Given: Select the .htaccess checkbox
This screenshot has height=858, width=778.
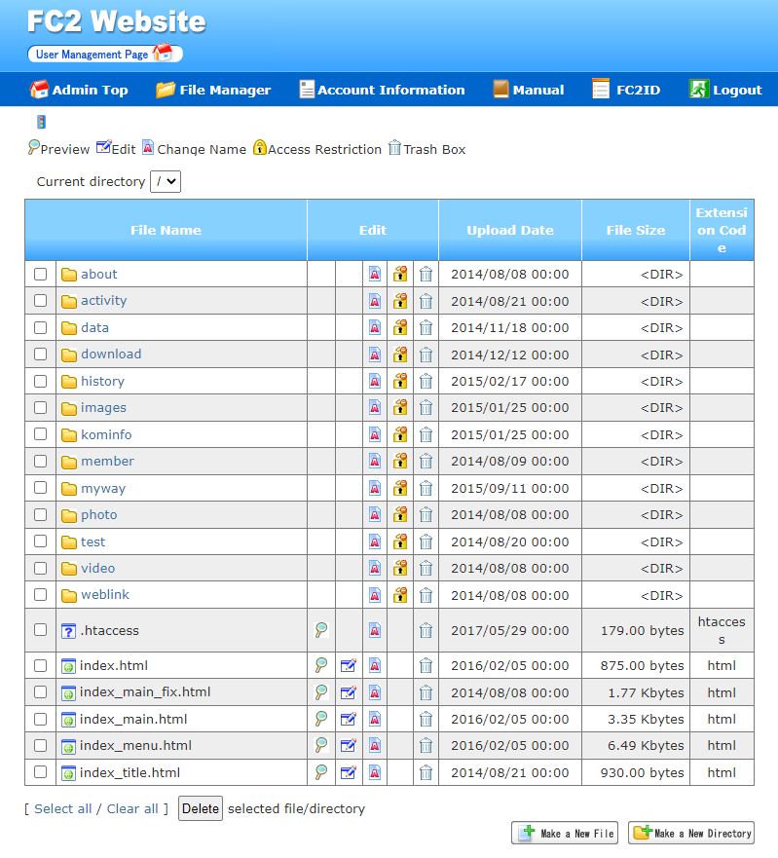Looking at the screenshot, I should [x=41, y=629].
